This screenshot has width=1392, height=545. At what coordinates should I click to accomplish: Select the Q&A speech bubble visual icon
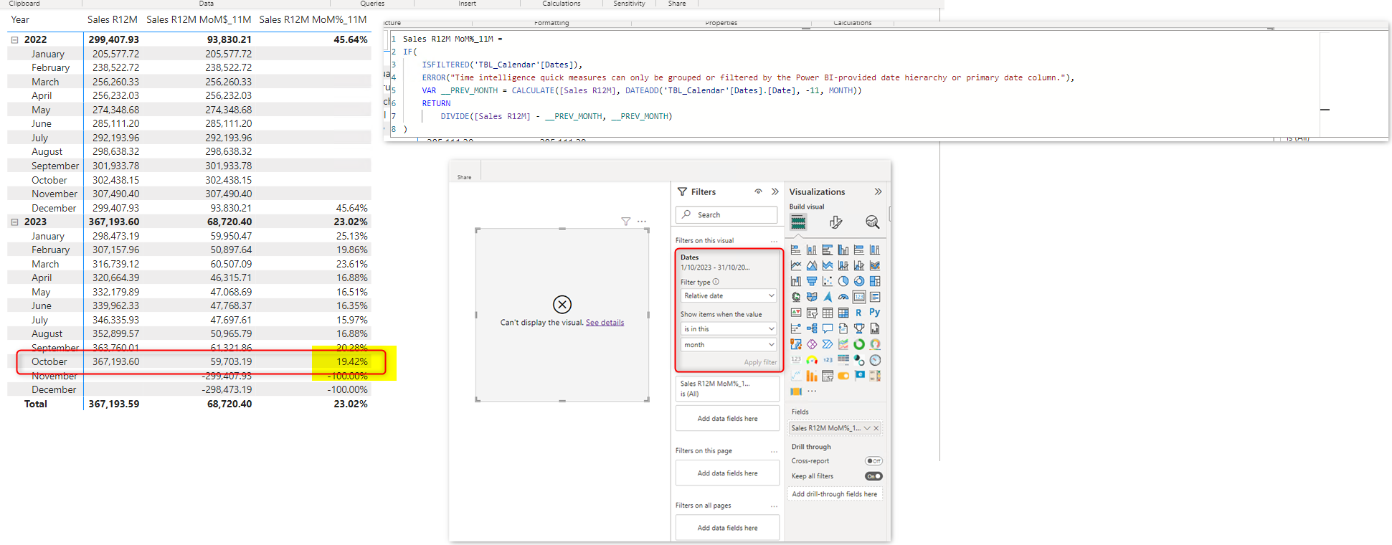pos(828,328)
